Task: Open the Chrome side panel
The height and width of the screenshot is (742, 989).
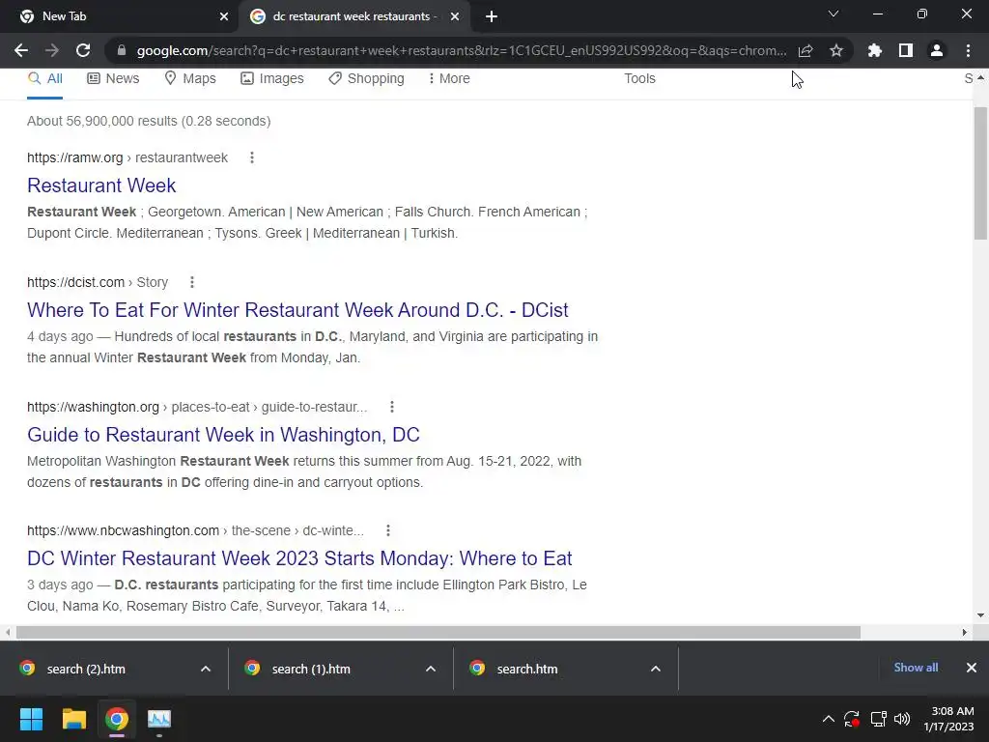Action: coord(906,50)
